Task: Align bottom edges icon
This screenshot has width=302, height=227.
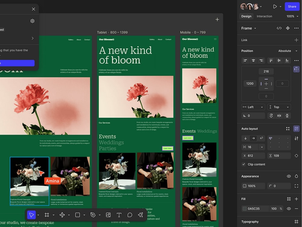Action: (x=287, y=61)
